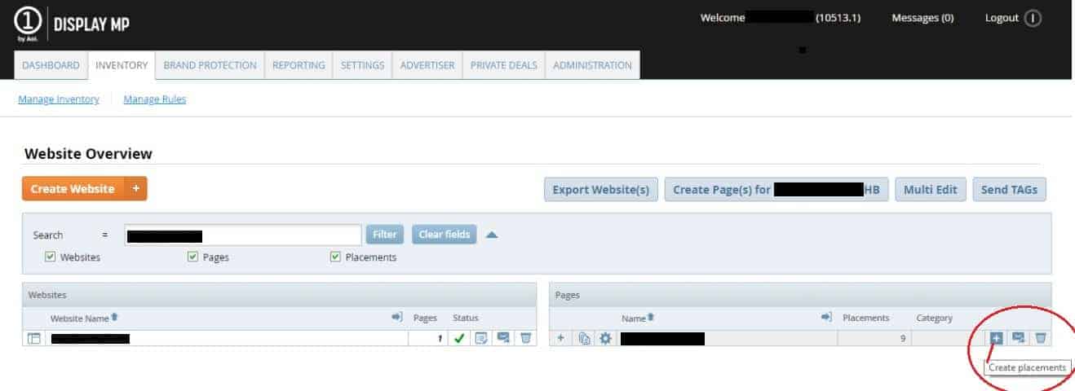Click the Placements column header
Image resolution: width=1075 pixels, height=391 pixels.
[x=865, y=318]
